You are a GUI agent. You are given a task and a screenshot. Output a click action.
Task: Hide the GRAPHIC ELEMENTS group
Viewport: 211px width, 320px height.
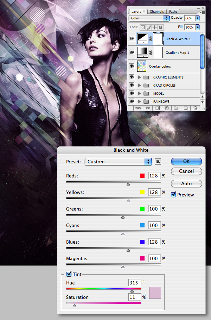(x=132, y=77)
